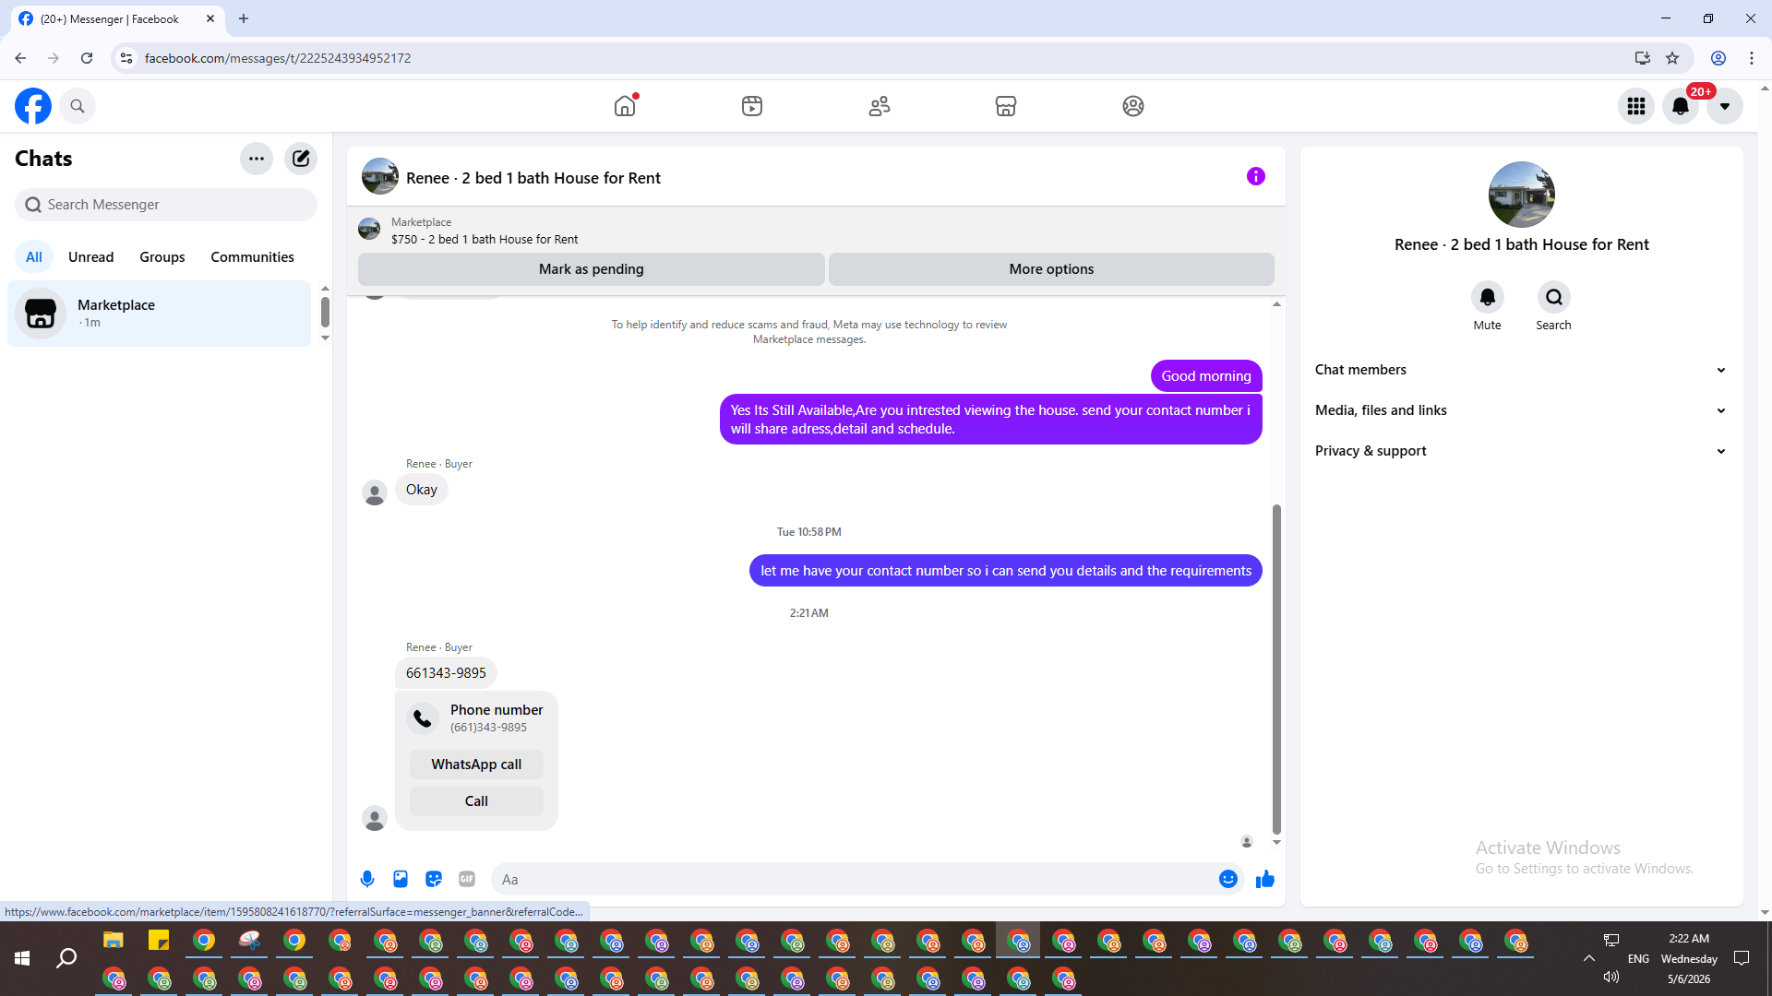The image size is (1772, 996).
Task: Expand Media, files and links section
Action: click(x=1521, y=410)
